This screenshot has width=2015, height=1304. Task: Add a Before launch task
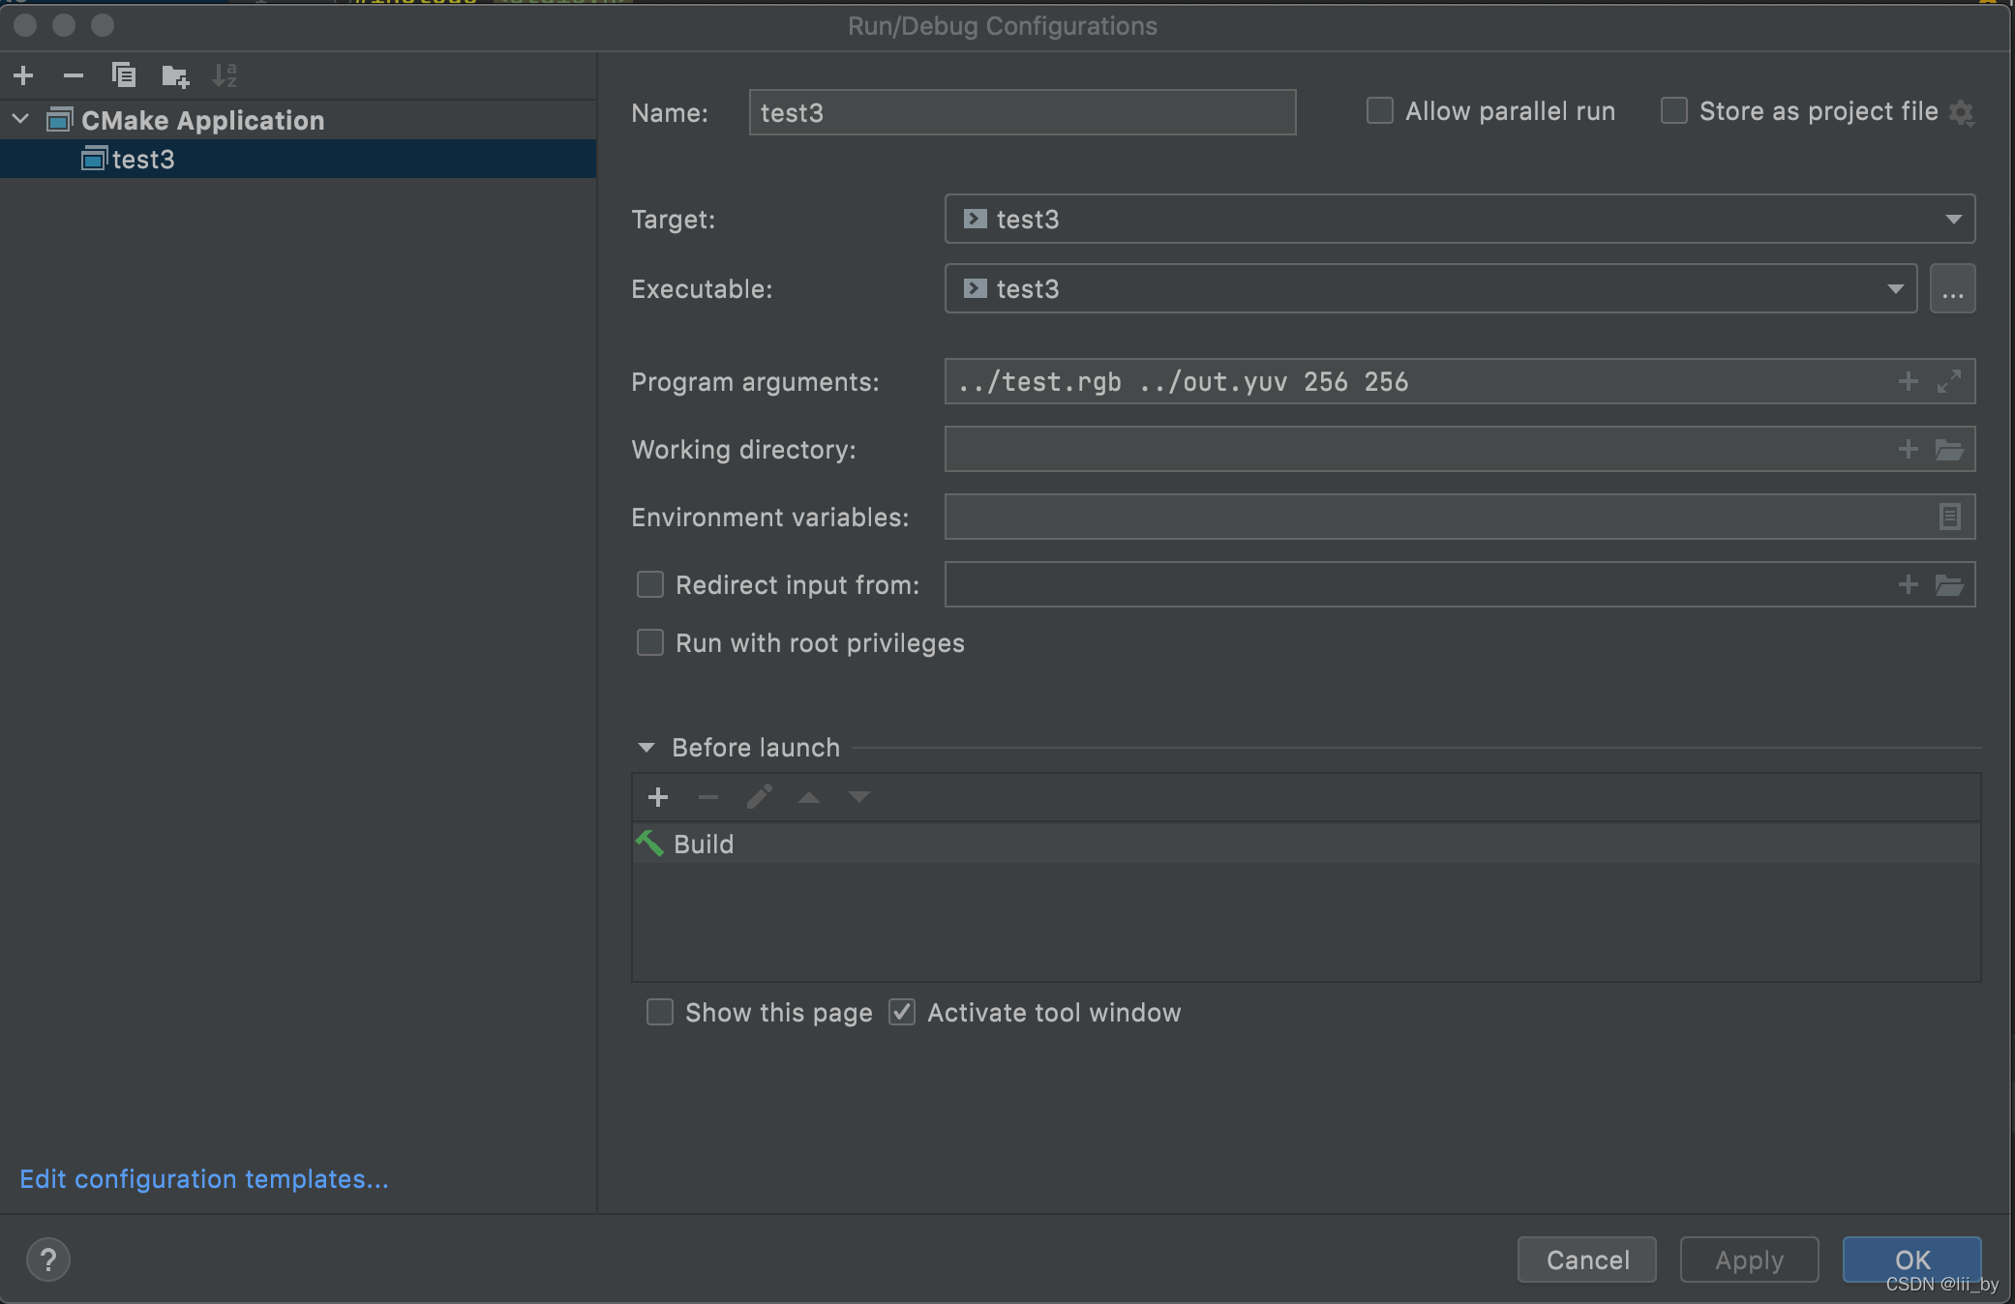[658, 797]
